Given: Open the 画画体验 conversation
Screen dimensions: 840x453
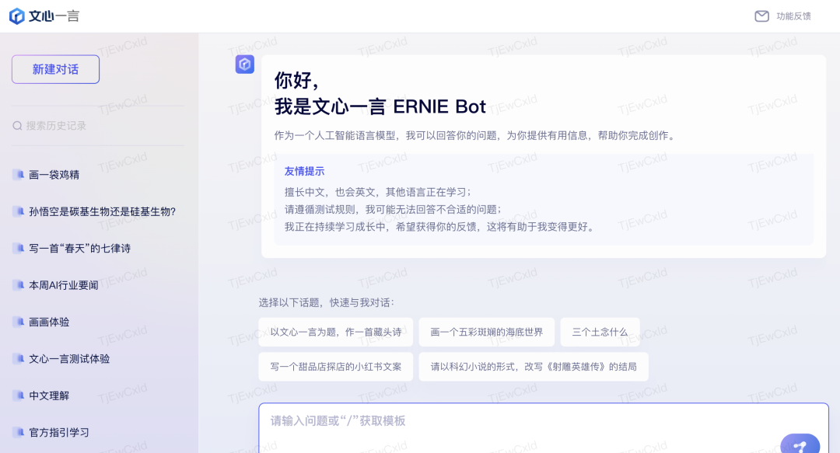Looking at the screenshot, I should tap(49, 322).
